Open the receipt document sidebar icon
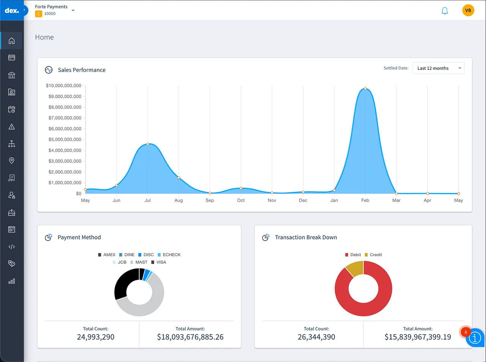Screen dimensions: 486x362 [12, 178]
